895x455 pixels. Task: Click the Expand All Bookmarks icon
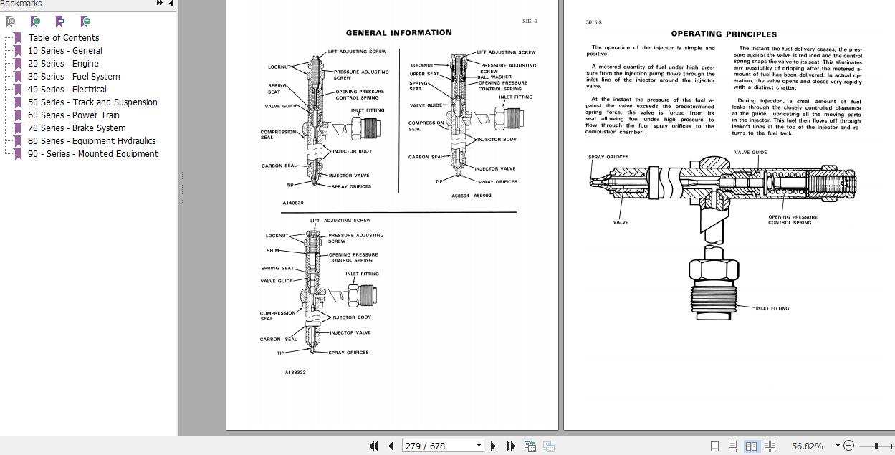85,21
